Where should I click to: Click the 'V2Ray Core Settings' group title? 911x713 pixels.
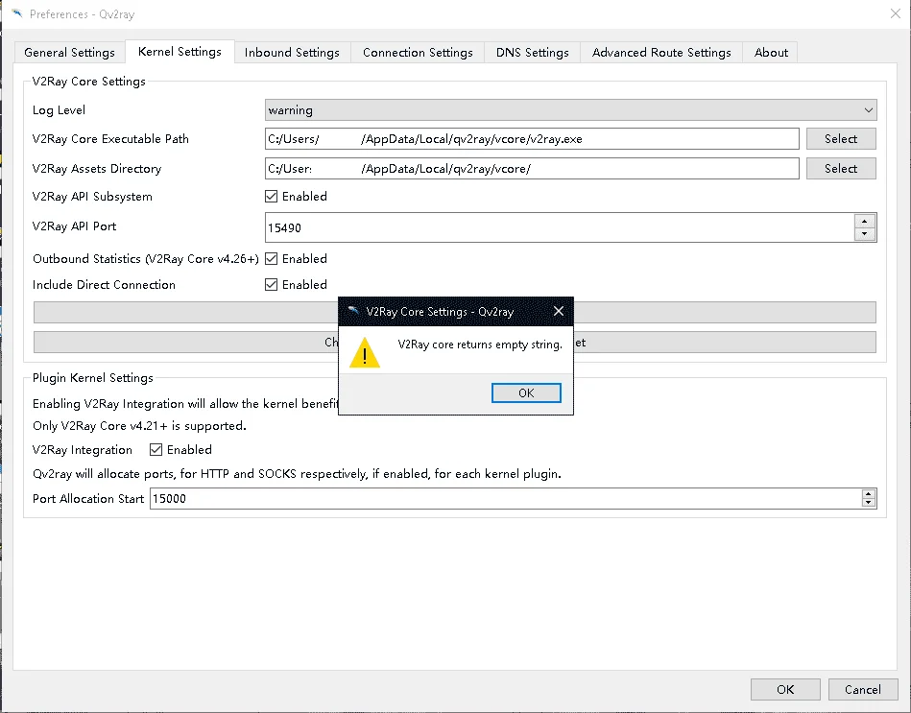(x=89, y=82)
